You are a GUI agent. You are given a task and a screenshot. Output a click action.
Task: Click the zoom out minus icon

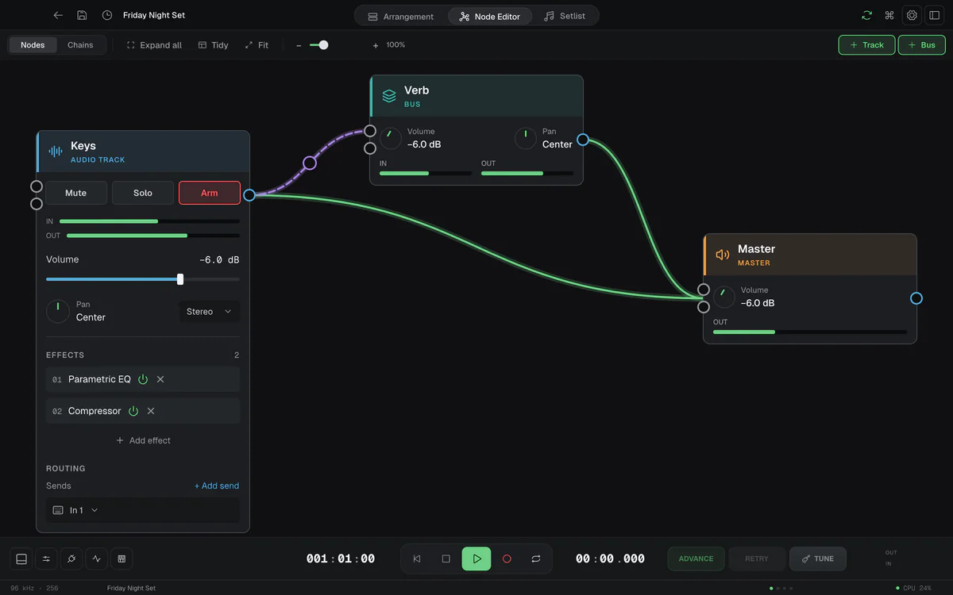tap(299, 45)
